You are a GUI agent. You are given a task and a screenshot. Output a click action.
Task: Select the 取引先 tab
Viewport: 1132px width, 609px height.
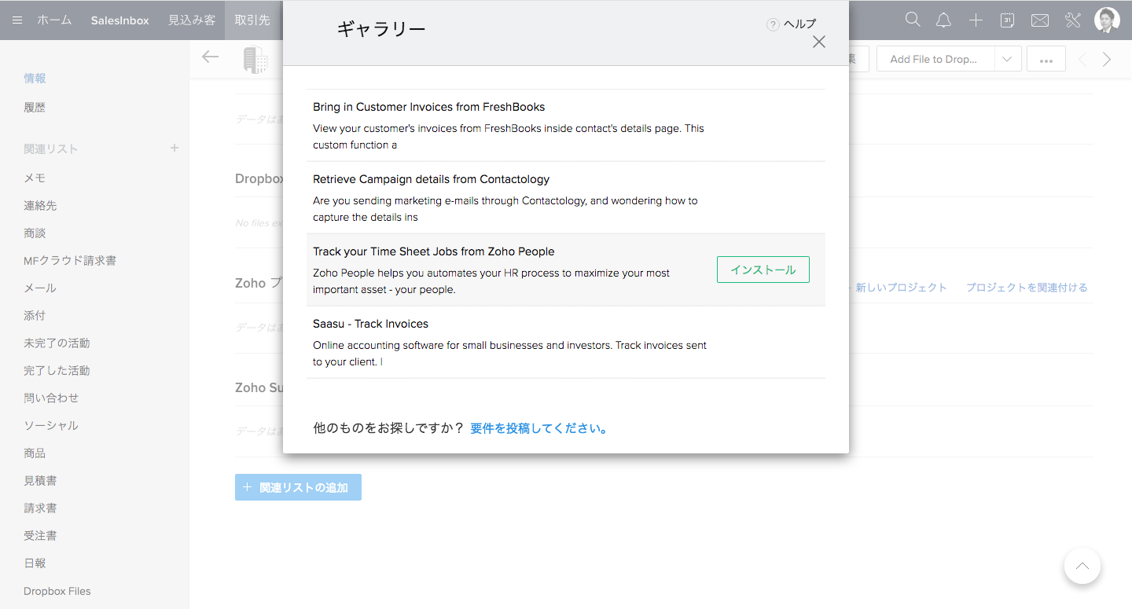pos(252,20)
